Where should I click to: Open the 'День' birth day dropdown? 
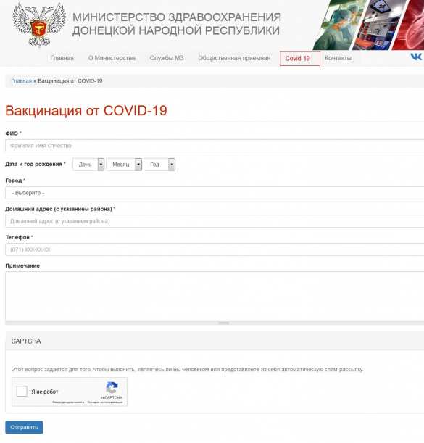(x=88, y=165)
